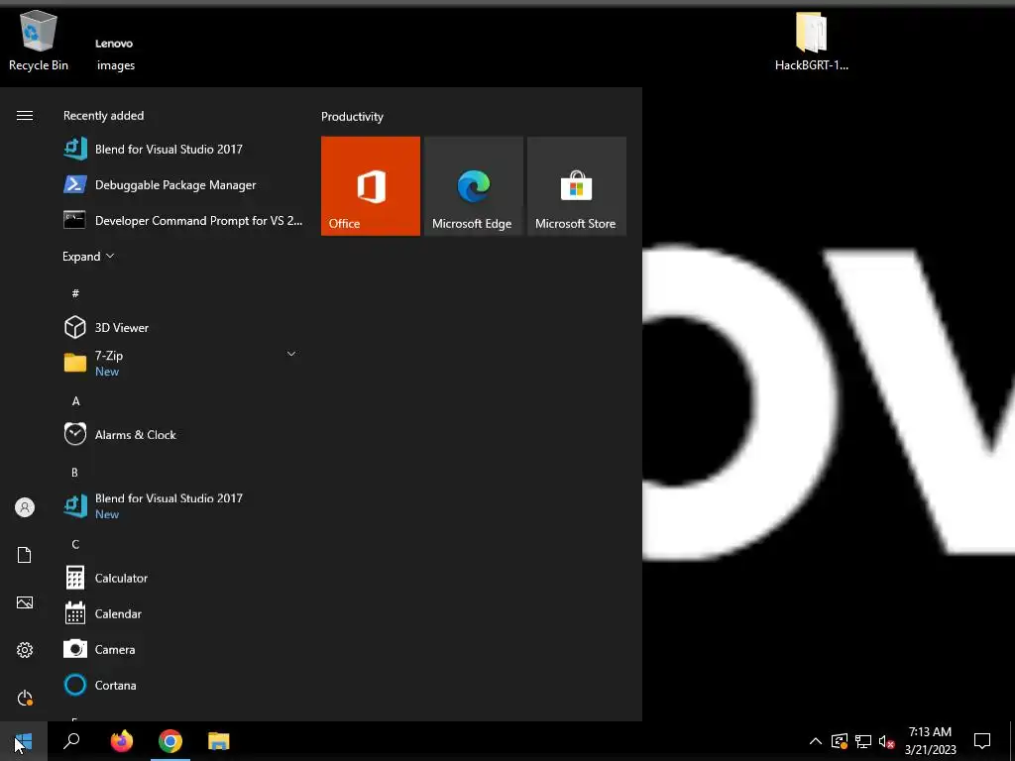Open 3D Viewer app
The height and width of the screenshot is (761, 1015).
(x=183, y=327)
